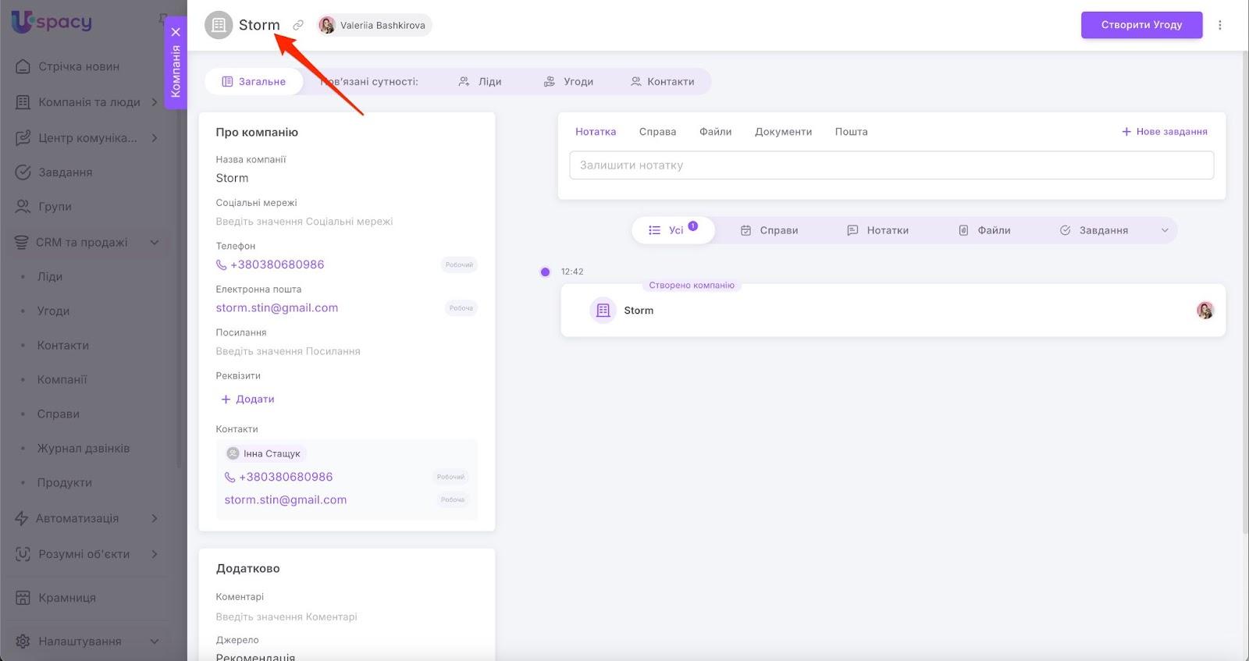The height and width of the screenshot is (661, 1249).
Task: Expand the Автоматизація menu
Action: (155, 518)
